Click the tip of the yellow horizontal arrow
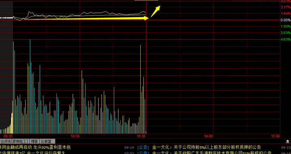The width and height of the screenshot is (291, 154). coord(148,18)
